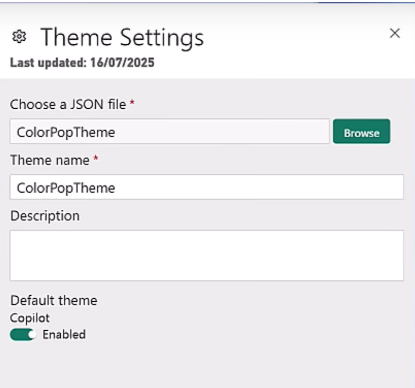Image resolution: width=415 pixels, height=388 pixels.
Task: Click the Enabled label beside the toggle
Action: 64,334
